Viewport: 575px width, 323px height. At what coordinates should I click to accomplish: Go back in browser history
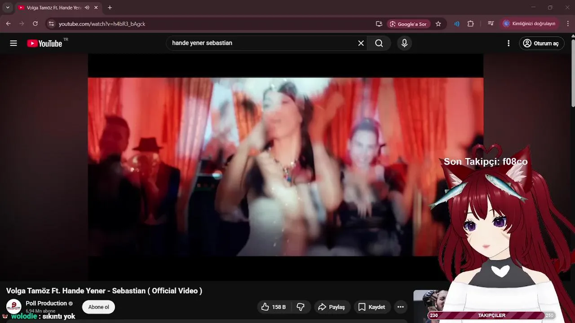coord(8,24)
